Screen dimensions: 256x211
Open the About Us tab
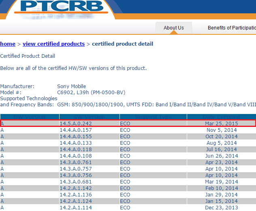pyautogui.click(x=174, y=28)
